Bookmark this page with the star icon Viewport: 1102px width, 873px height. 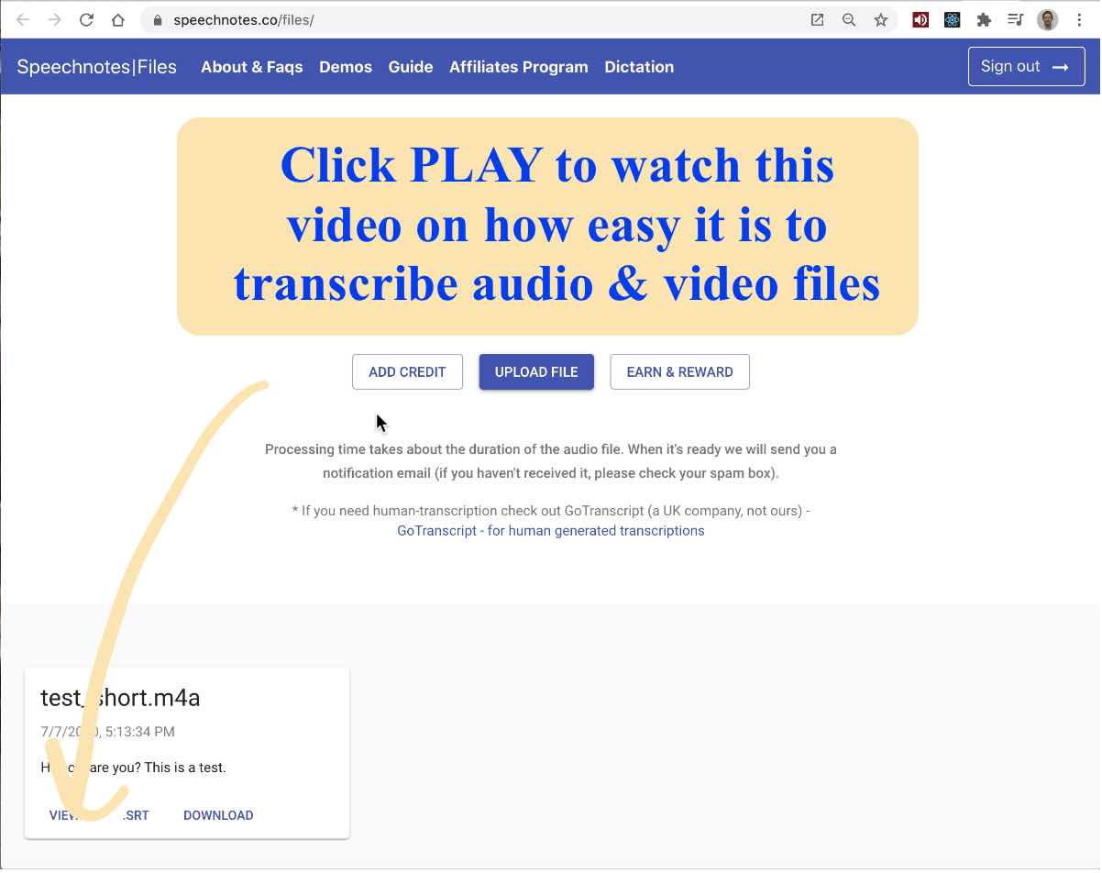[x=881, y=19]
